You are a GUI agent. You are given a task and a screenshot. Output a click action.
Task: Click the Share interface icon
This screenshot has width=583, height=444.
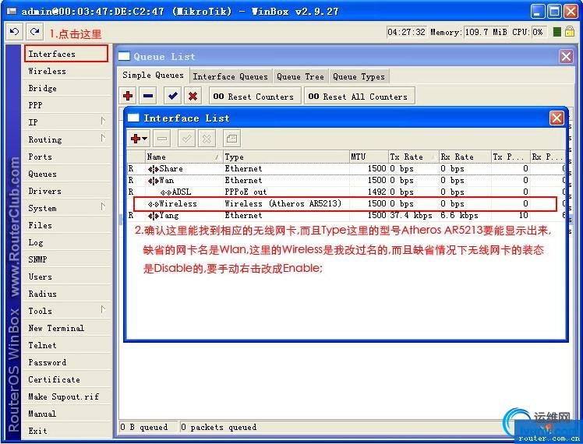coord(154,169)
